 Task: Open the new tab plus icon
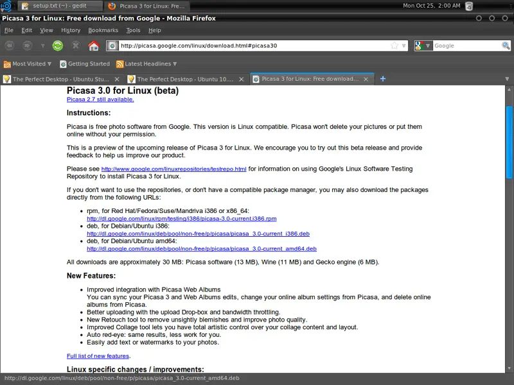pos(382,79)
